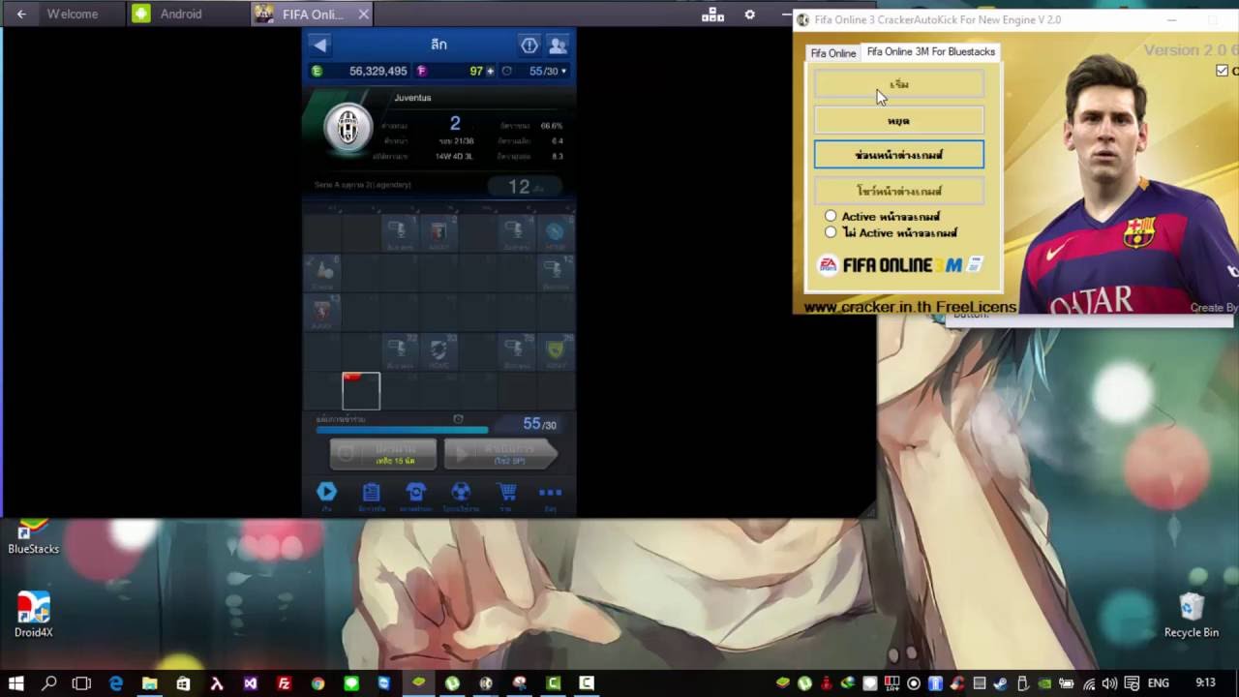Open the Recycle Bin desktop icon
Viewport: 1239px width, 697px height.
point(1192,616)
